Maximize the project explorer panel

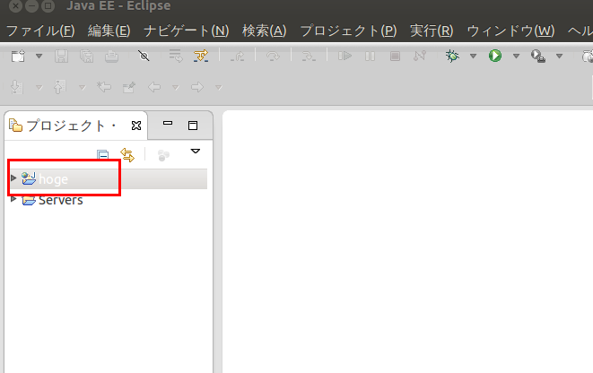pos(193,126)
